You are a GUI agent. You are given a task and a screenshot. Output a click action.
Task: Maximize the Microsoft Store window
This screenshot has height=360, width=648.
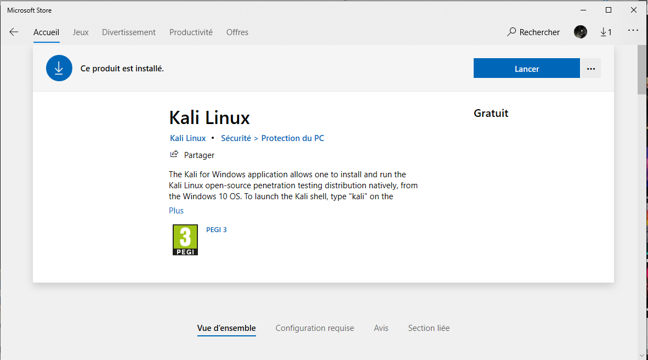(x=609, y=10)
